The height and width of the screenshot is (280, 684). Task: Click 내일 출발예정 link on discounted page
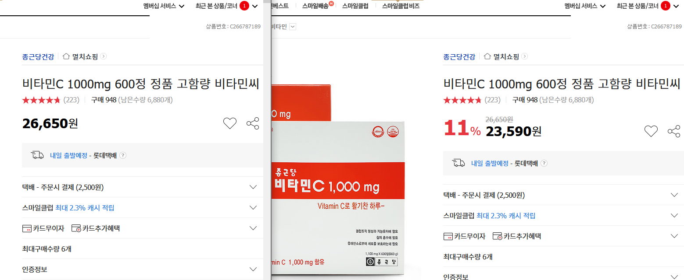tap(490, 163)
